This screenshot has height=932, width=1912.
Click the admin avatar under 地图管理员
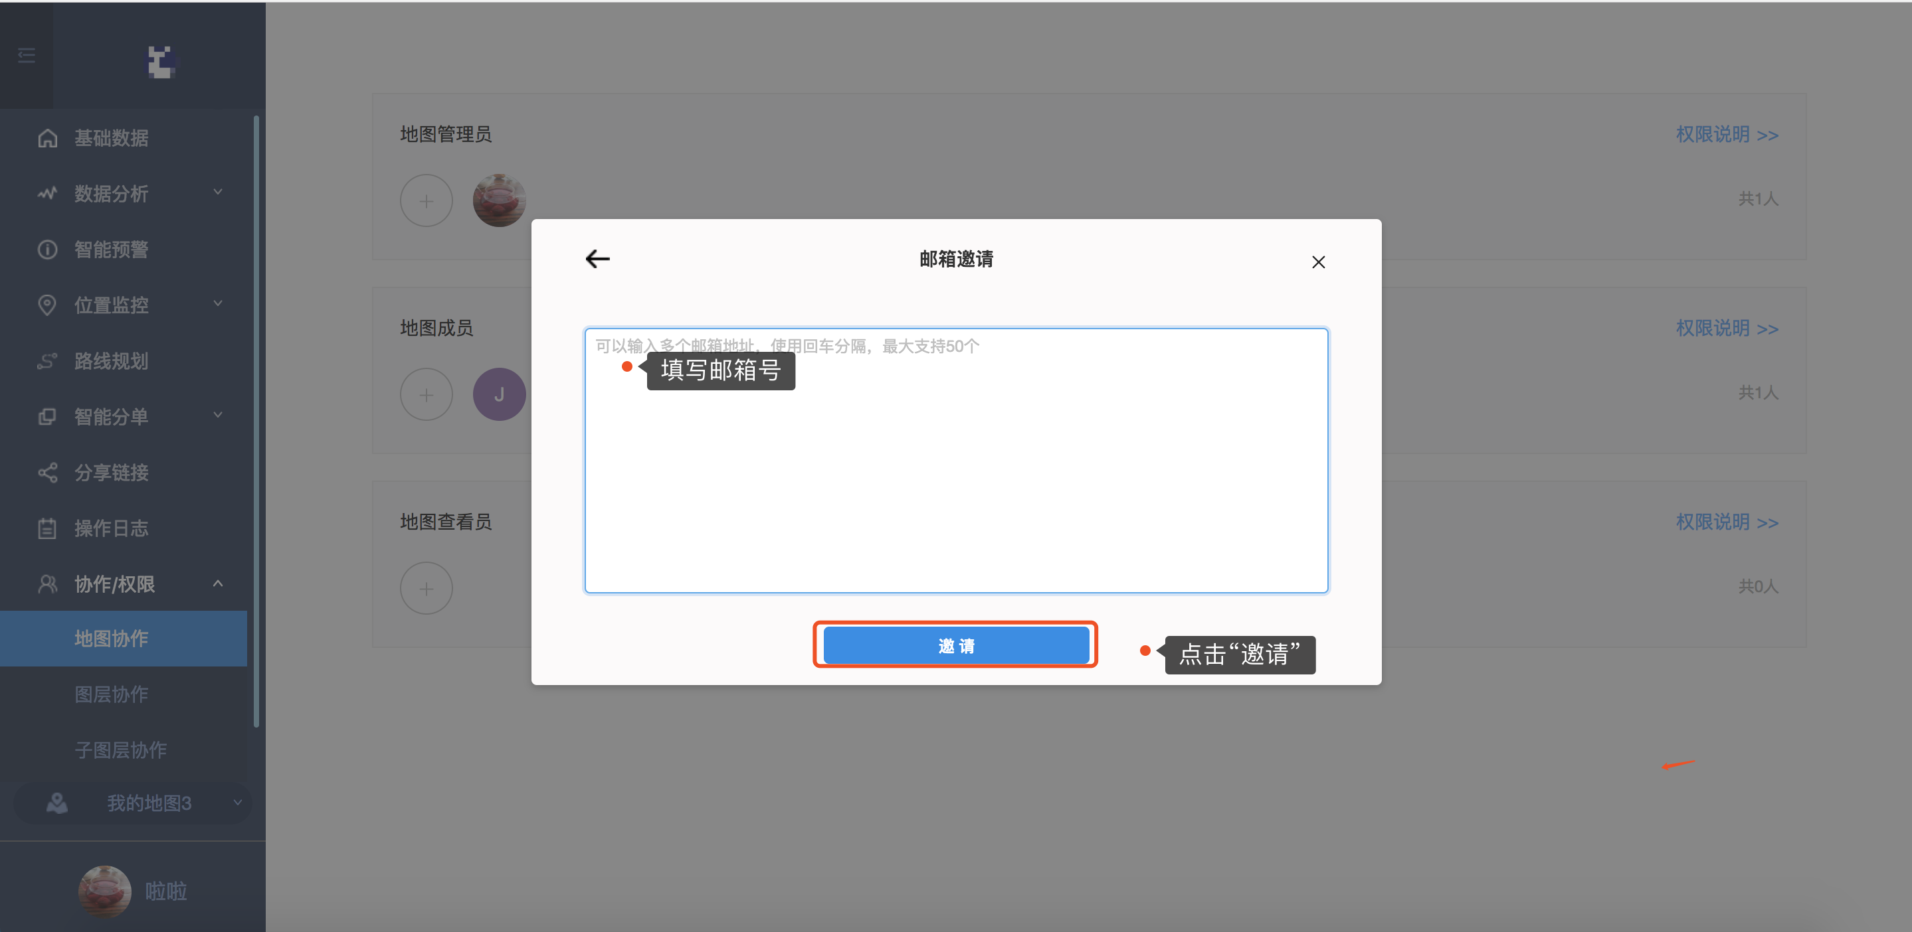(x=500, y=201)
